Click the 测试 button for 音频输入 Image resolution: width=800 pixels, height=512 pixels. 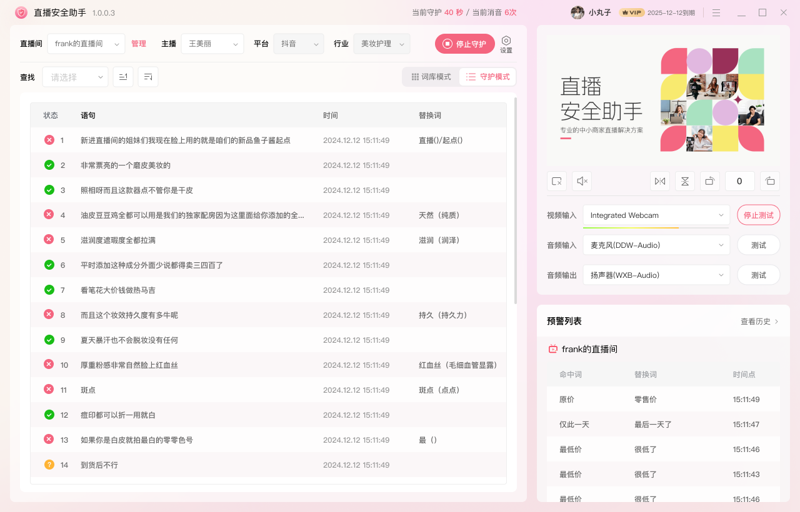(x=759, y=245)
